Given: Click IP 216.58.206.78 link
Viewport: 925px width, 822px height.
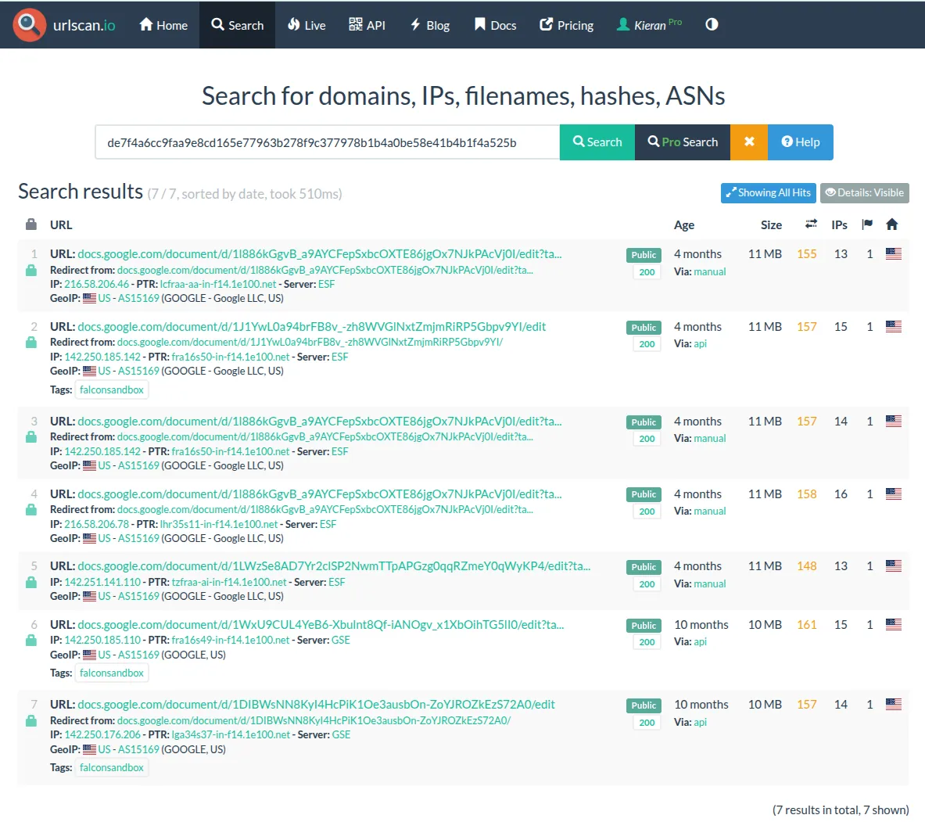Looking at the screenshot, I should point(97,524).
